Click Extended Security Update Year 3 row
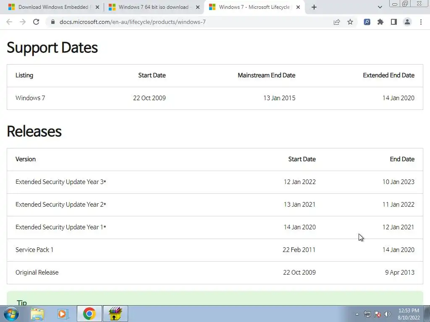The height and width of the screenshot is (322, 430). [215, 182]
